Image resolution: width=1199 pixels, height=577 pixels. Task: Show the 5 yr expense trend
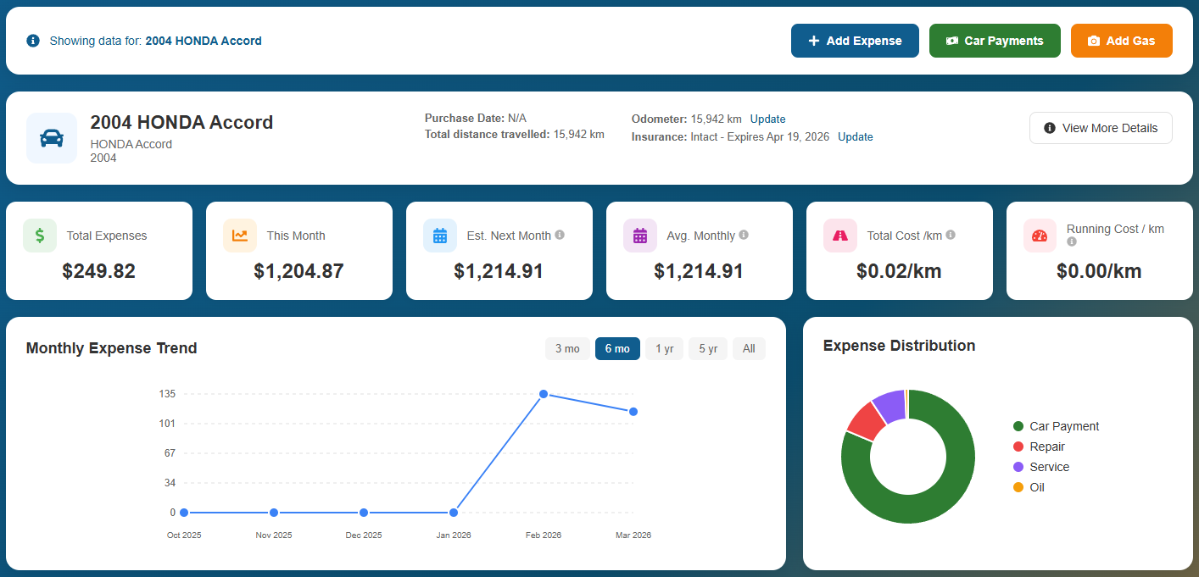pos(708,348)
